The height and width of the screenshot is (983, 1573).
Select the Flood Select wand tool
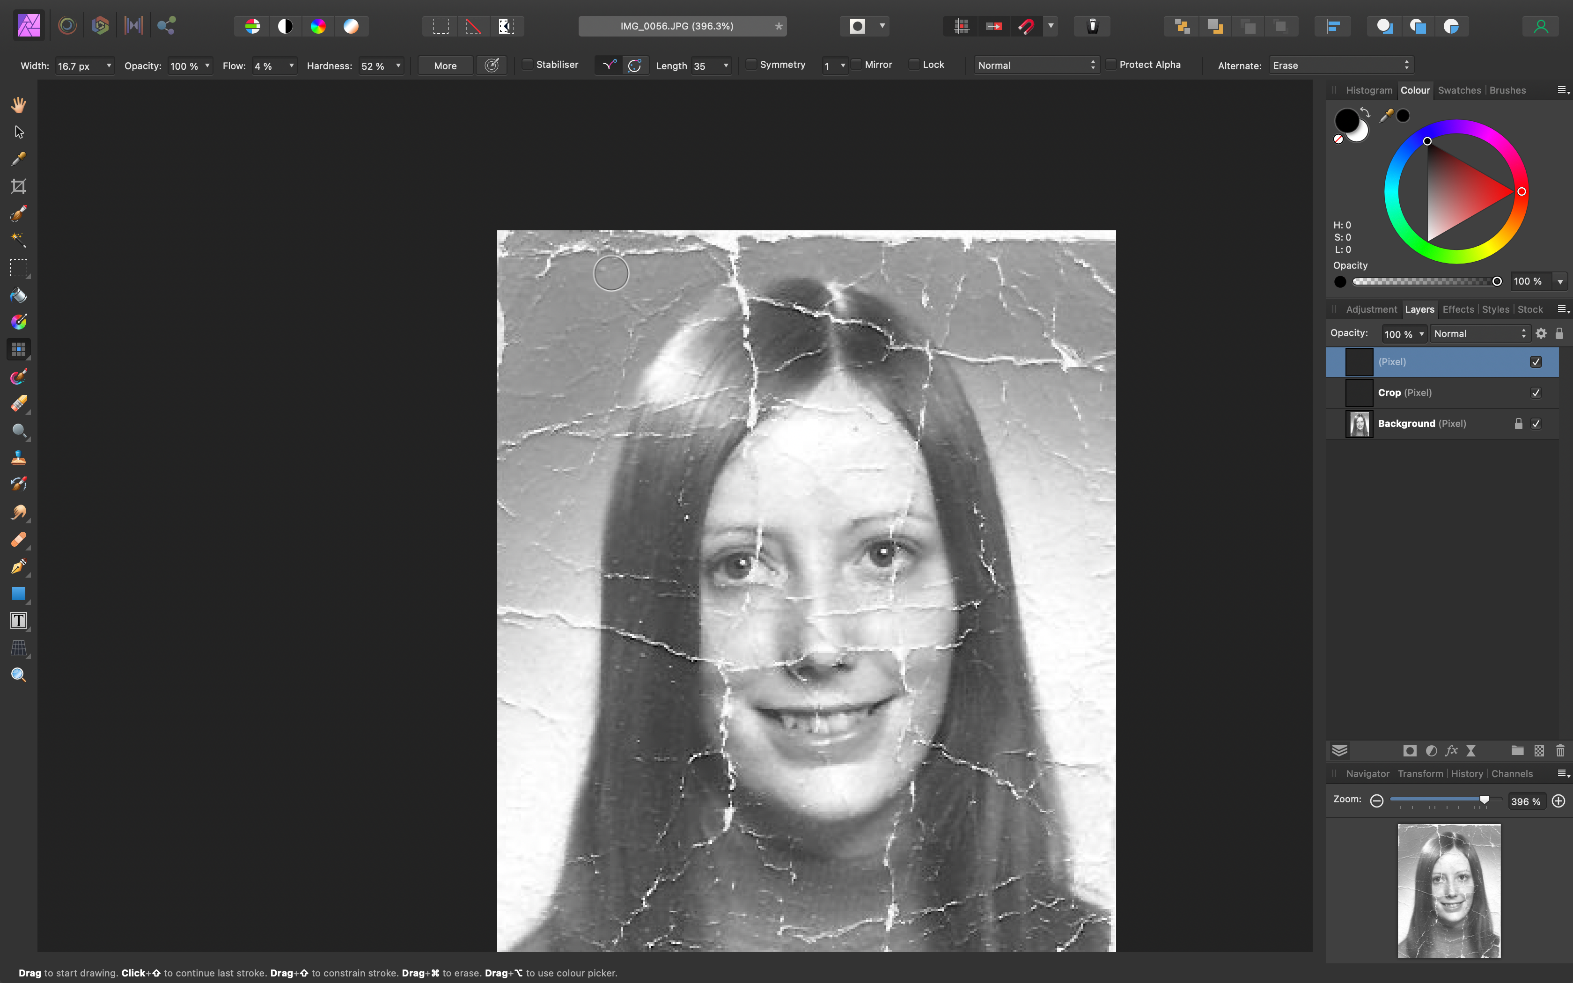(19, 241)
